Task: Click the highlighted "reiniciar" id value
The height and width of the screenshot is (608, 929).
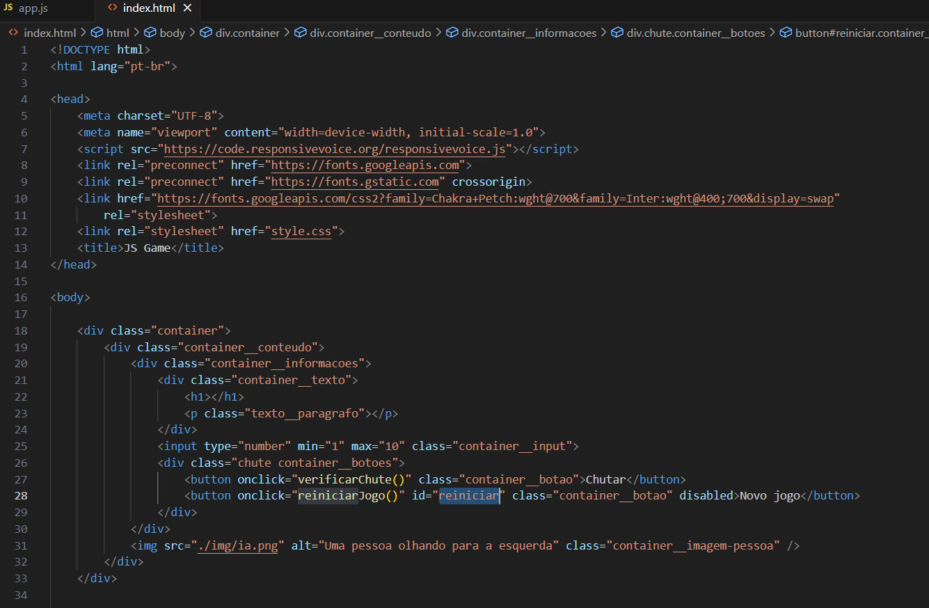Action: pos(469,495)
